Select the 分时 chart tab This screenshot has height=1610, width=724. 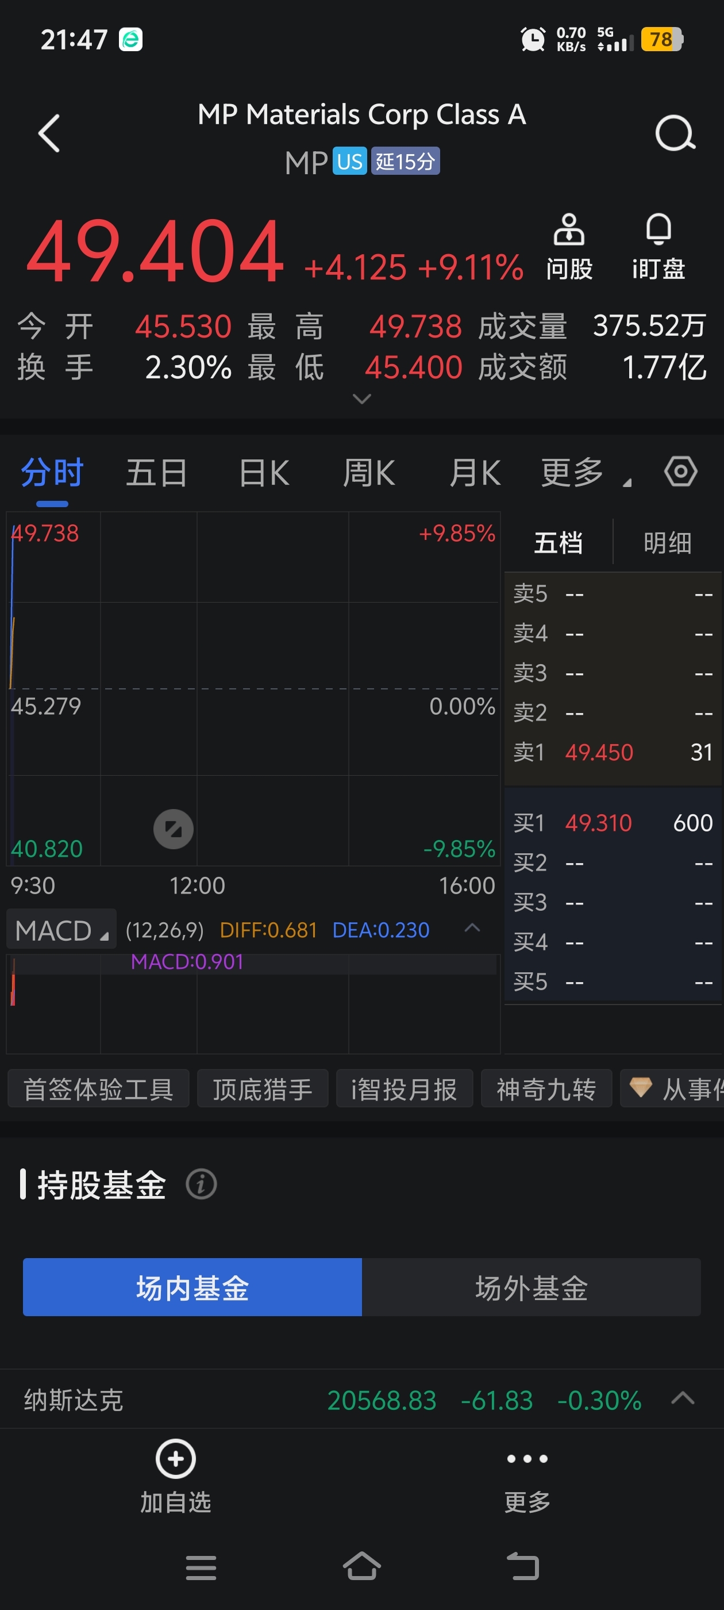point(52,473)
